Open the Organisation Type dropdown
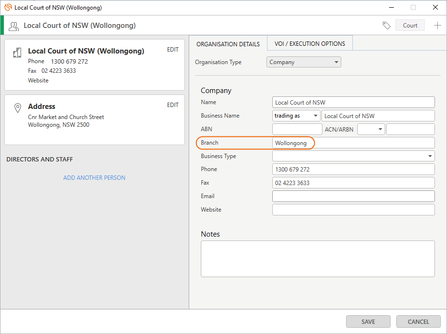The image size is (447, 334). (x=304, y=62)
